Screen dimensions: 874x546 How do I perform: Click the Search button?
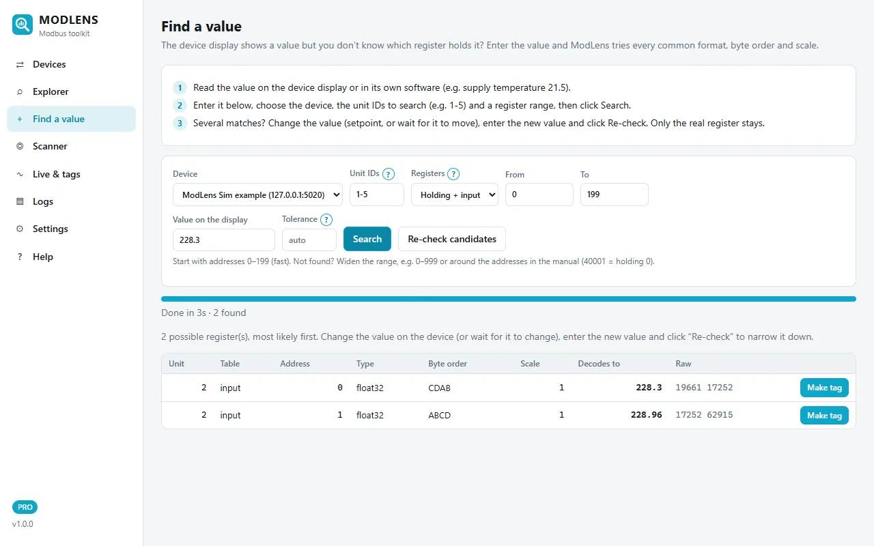[367, 239]
